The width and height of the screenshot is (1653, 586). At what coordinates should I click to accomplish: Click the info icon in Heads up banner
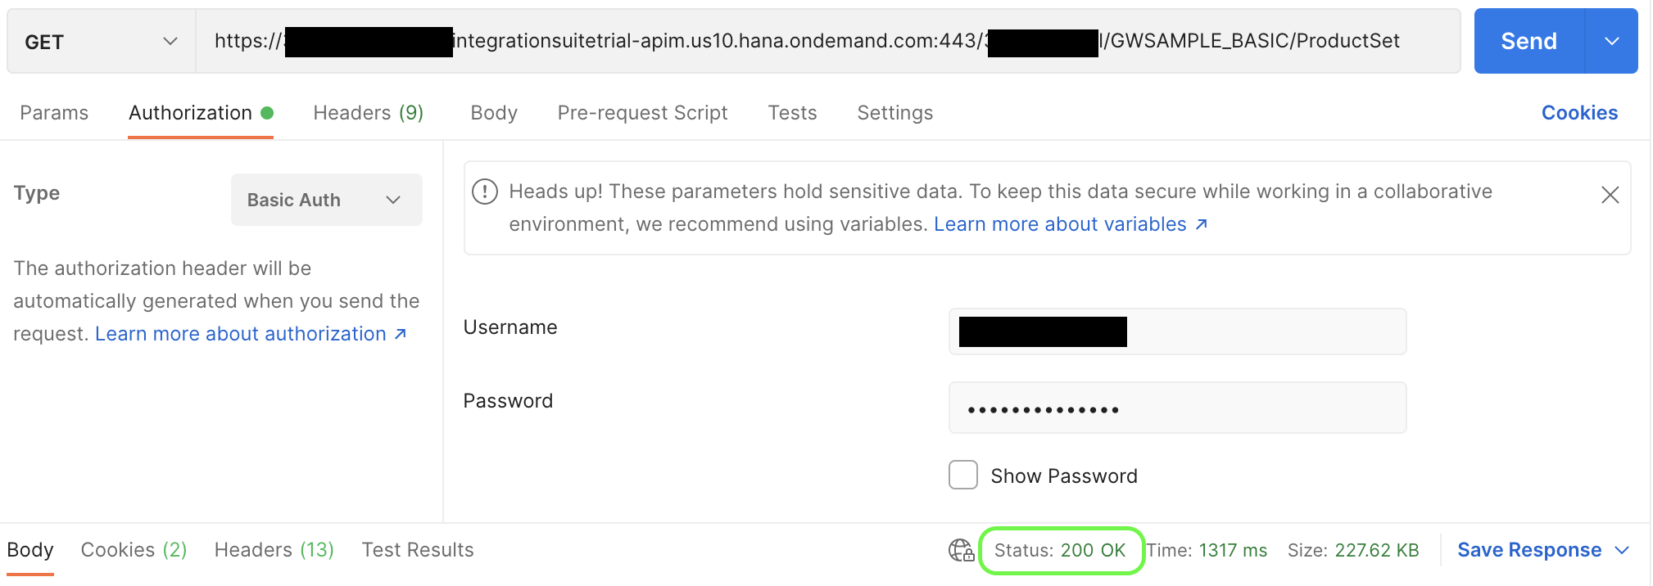click(485, 192)
